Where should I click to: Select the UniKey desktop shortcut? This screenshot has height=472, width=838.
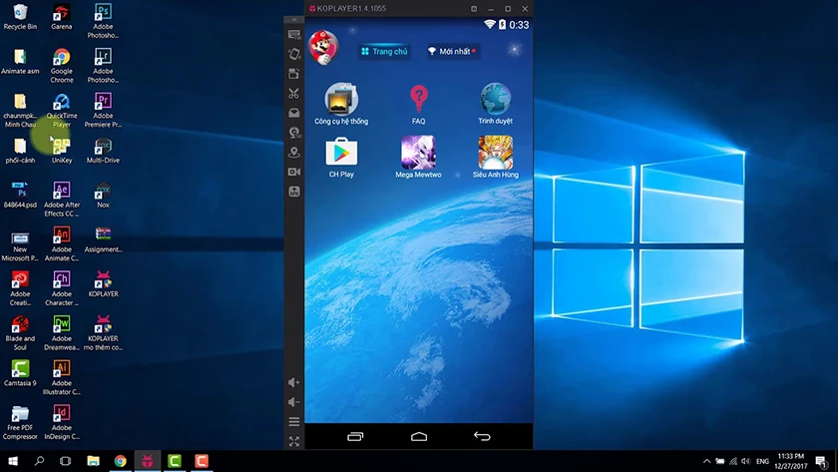[x=62, y=151]
